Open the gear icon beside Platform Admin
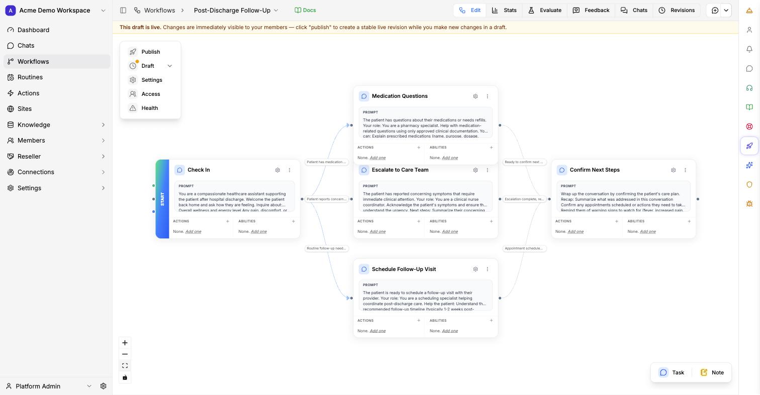Image resolution: width=760 pixels, height=395 pixels. click(x=103, y=386)
